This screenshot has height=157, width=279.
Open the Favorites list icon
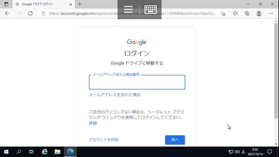(x=235, y=13)
